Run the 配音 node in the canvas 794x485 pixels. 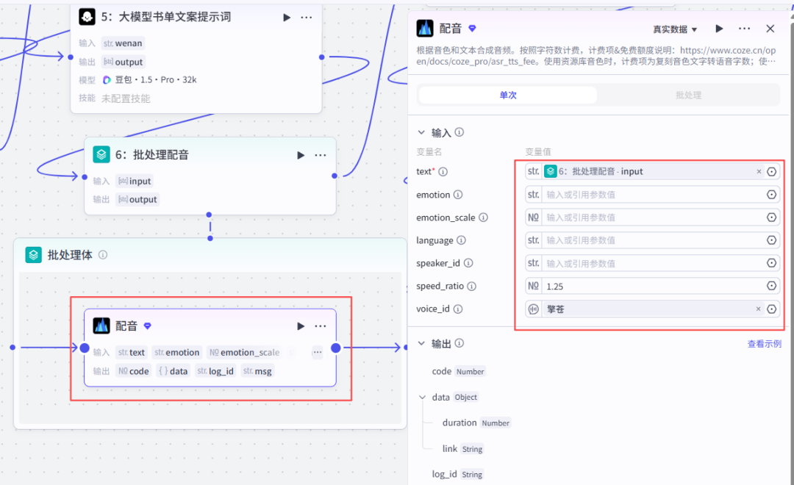coord(300,326)
